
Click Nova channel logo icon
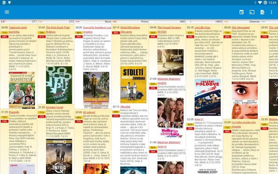(77, 22)
